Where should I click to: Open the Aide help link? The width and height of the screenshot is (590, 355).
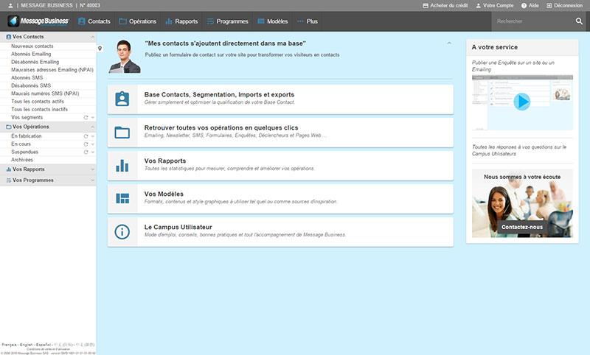pyautogui.click(x=530, y=6)
